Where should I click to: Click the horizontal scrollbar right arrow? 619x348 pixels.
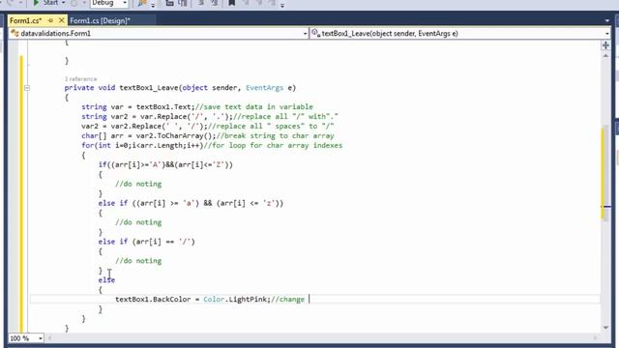coord(596,338)
